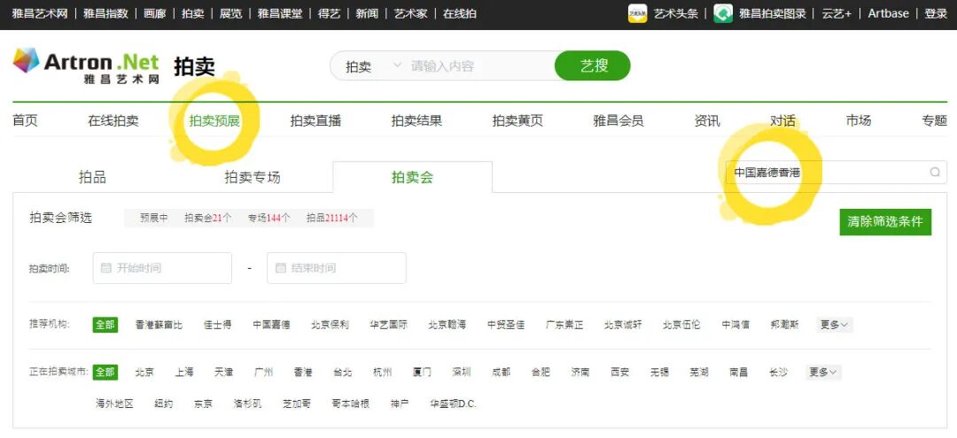Filter by city 上海

pyautogui.click(x=184, y=373)
